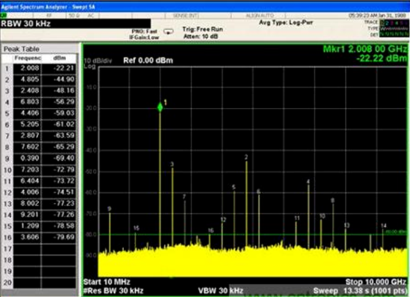Click the Frequency column header in Peak Table
This screenshot has width=410, height=297.
[27, 57]
